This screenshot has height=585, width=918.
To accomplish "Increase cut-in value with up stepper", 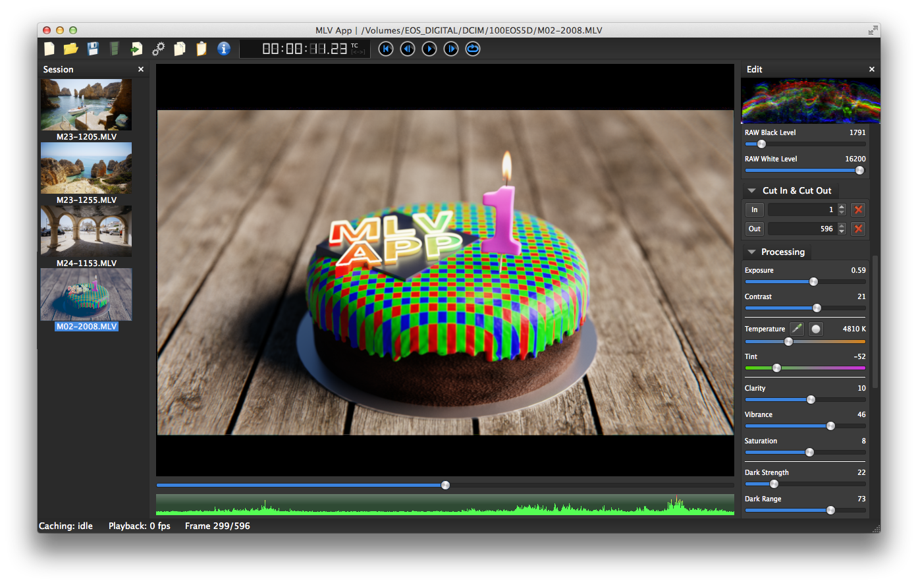I will (x=842, y=207).
